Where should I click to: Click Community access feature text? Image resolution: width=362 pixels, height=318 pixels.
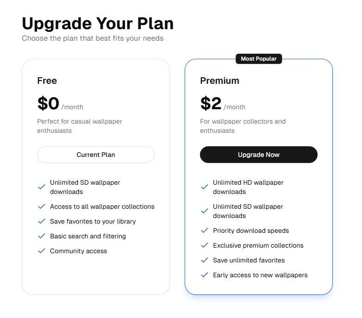tap(78, 251)
